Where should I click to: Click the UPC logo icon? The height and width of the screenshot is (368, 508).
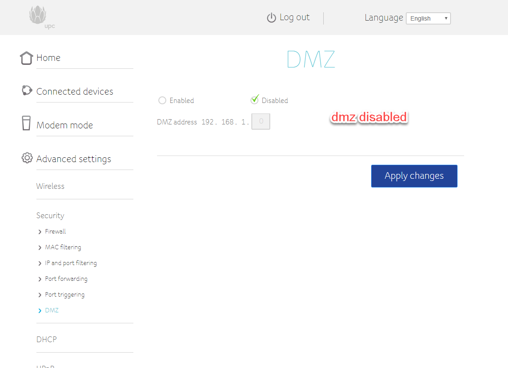(38, 16)
